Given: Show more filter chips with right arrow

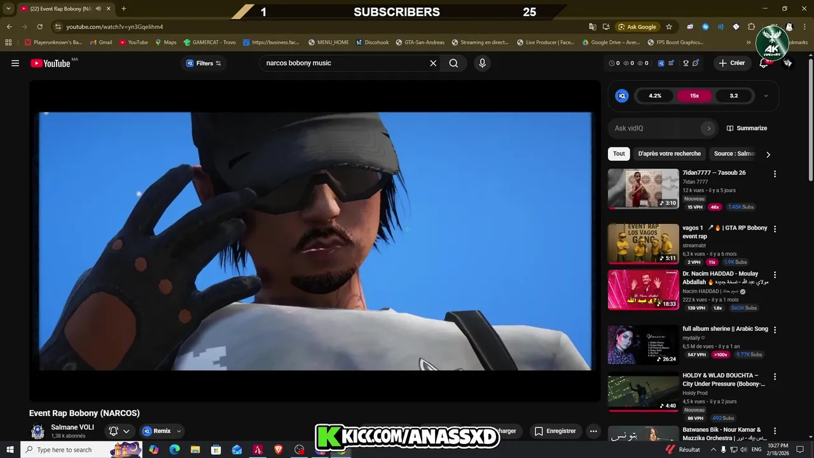Looking at the screenshot, I should pos(768,154).
